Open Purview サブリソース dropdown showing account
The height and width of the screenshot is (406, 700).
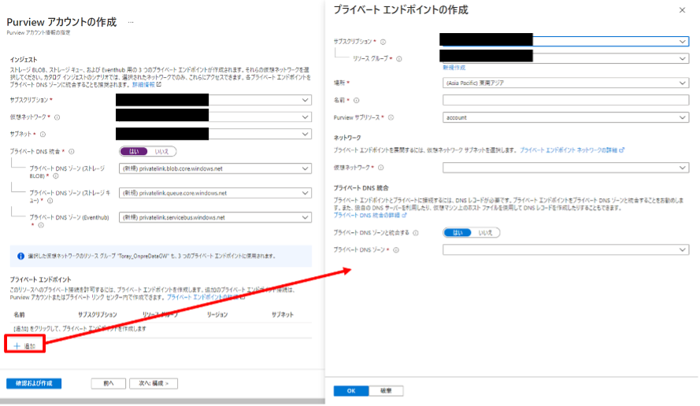565,118
